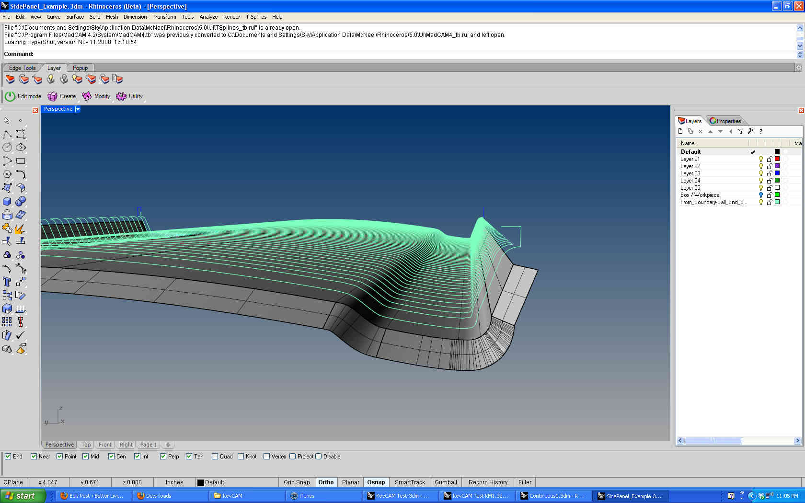
Task: Toggle Layer 01 visibility light bulb
Action: (760, 159)
